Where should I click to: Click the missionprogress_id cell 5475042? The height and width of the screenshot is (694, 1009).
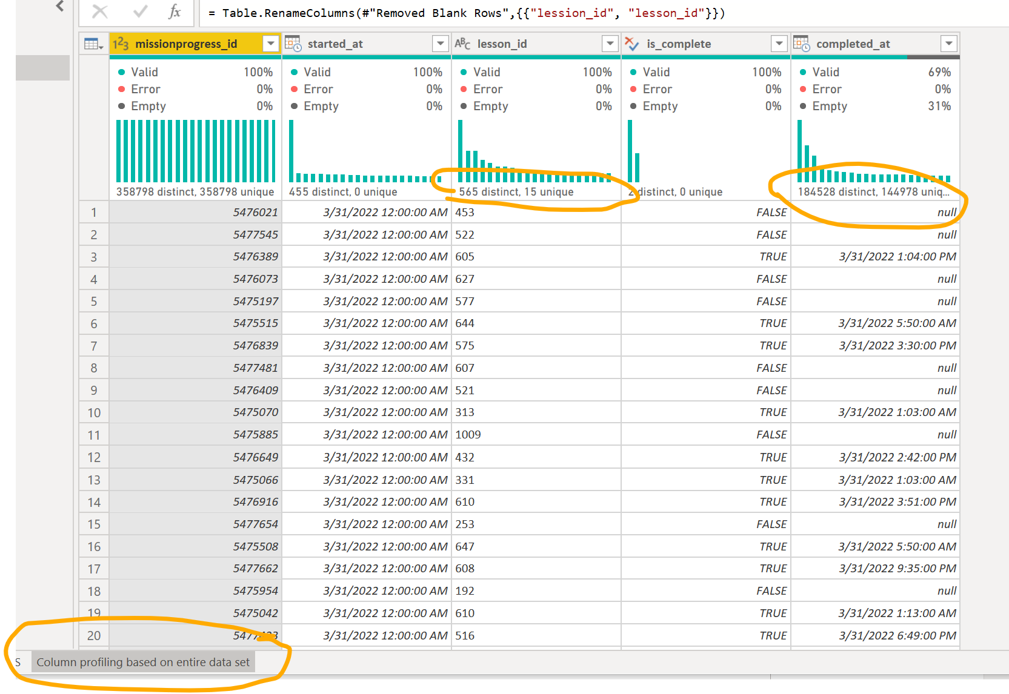point(196,613)
